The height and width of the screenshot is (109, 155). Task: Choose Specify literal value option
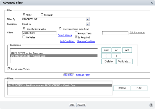(x=24, y=28)
